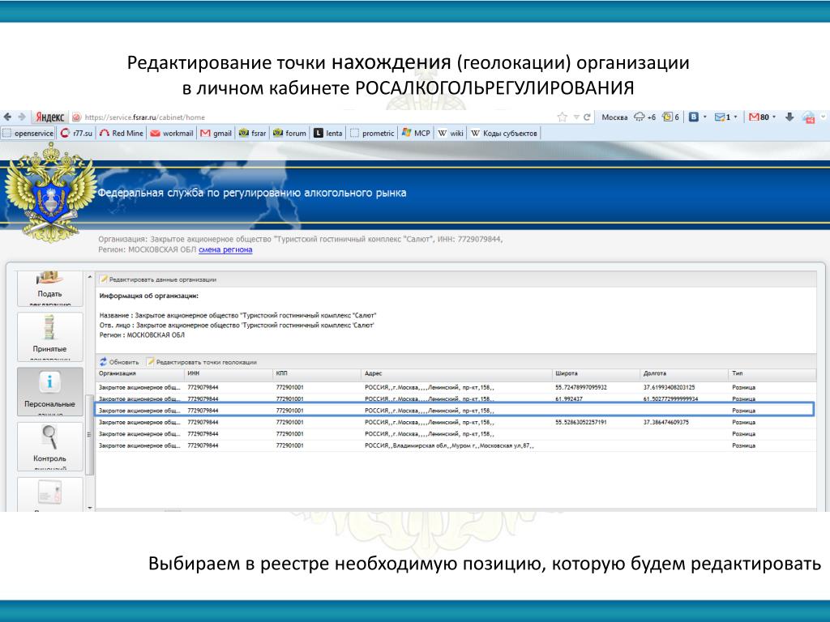Go back with the browser back arrow
Screen dimensions: 830x622
(7, 117)
